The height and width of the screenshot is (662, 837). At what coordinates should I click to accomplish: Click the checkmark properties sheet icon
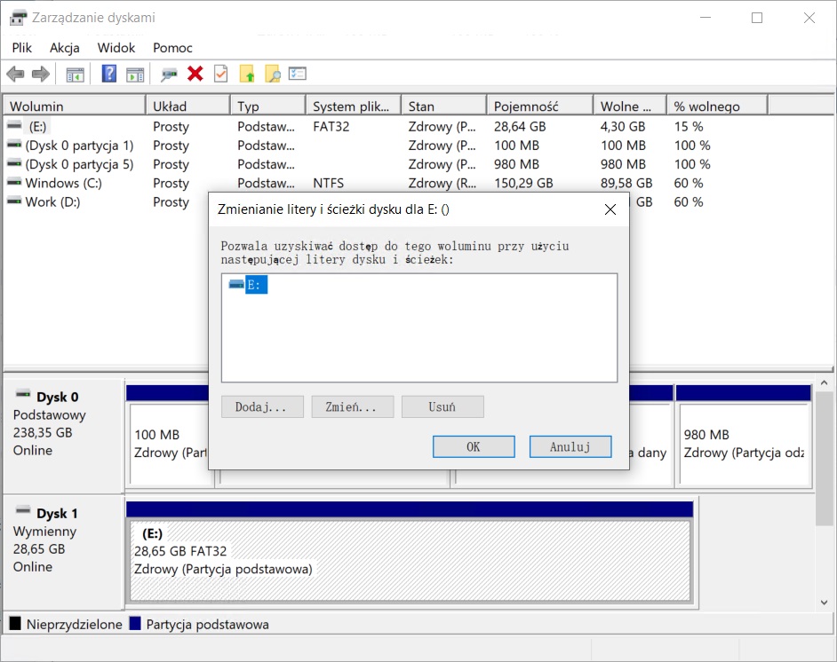pos(221,74)
